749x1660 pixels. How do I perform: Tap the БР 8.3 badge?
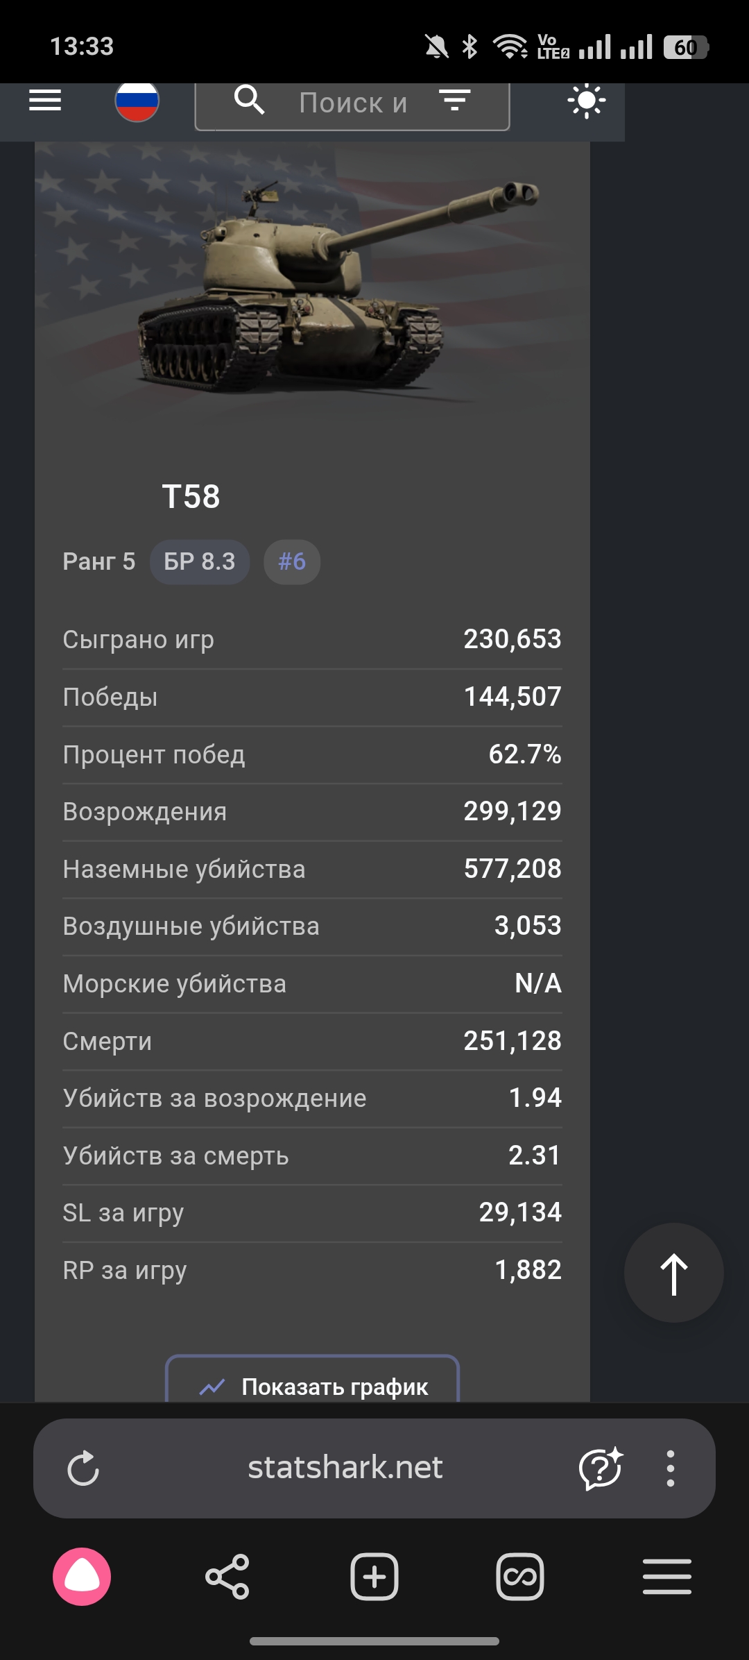[x=200, y=561]
